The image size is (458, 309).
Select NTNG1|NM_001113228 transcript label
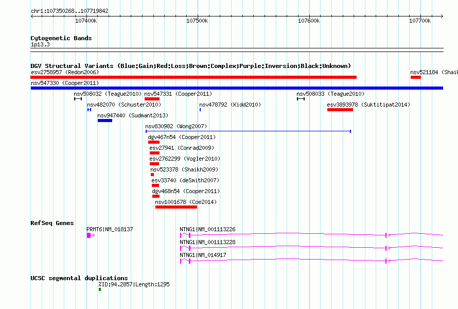pyautogui.click(x=207, y=243)
